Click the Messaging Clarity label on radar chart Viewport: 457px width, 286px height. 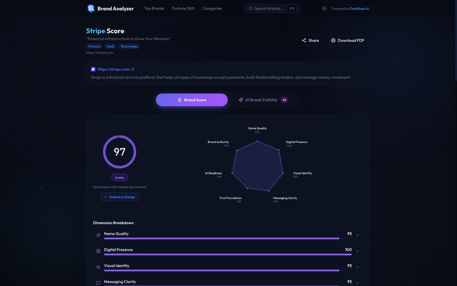285,198
